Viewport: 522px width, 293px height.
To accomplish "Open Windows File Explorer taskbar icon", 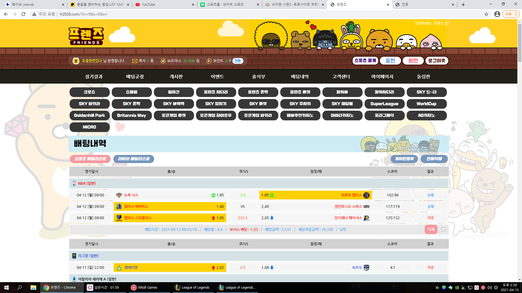I will tap(33, 288).
